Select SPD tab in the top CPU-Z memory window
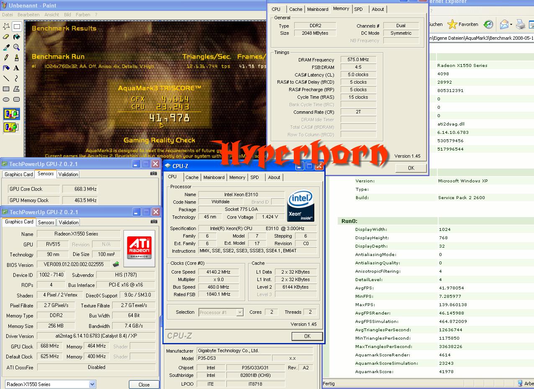Image resolution: width=534 pixels, height=389 pixels. [358, 9]
